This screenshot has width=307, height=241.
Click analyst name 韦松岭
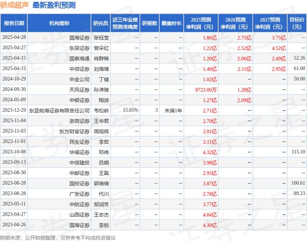click(x=101, y=111)
